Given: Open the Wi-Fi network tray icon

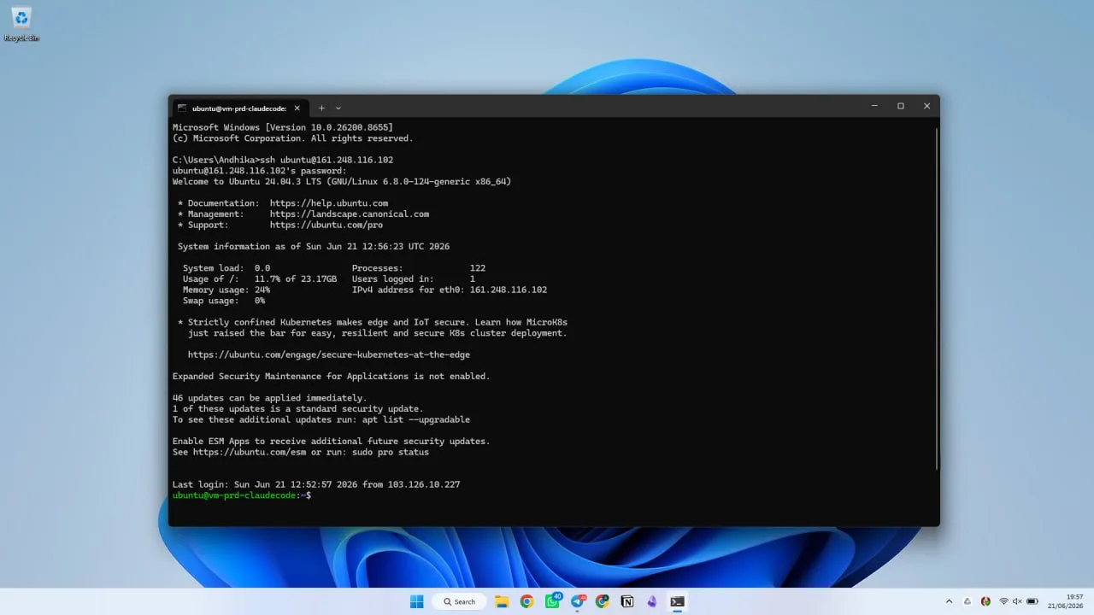Looking at the screenshot, I should [1003, 601].
